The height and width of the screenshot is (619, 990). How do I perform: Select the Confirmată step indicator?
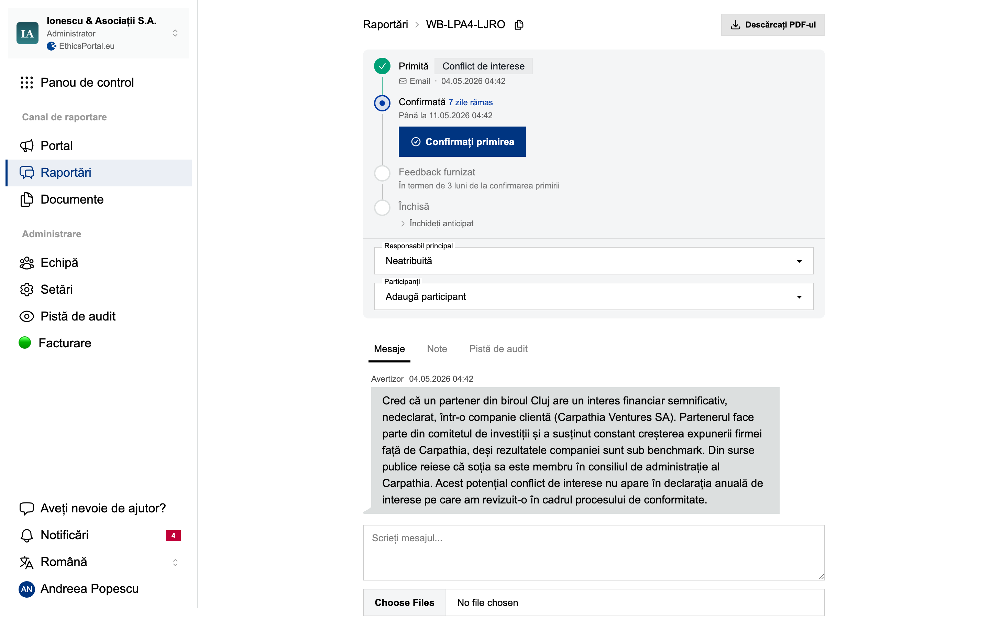point(382,103)
